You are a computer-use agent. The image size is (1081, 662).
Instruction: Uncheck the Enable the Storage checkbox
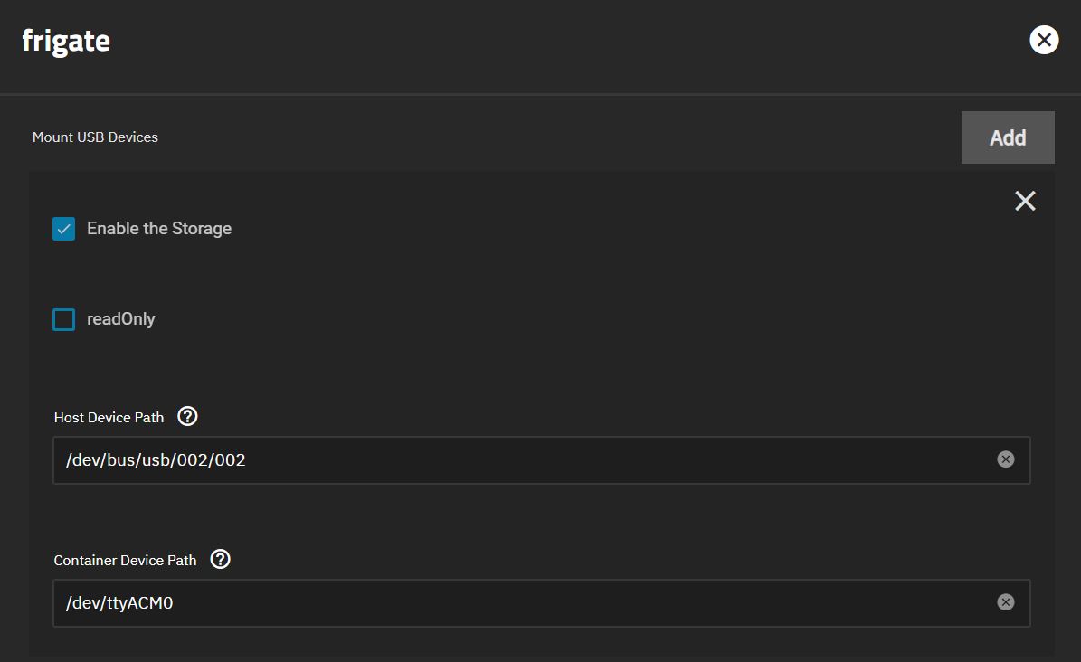64,229
